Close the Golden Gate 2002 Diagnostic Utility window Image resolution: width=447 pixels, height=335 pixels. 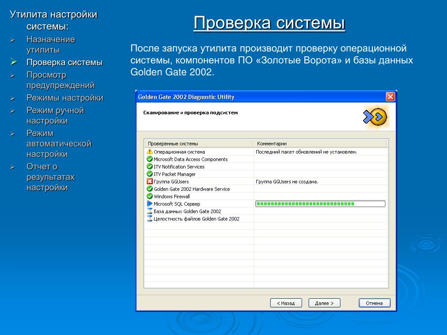(x=390, y=97)
